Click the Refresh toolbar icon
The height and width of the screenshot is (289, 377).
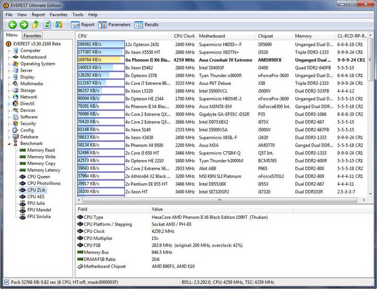pyautogui.click(x=47, y=25)
